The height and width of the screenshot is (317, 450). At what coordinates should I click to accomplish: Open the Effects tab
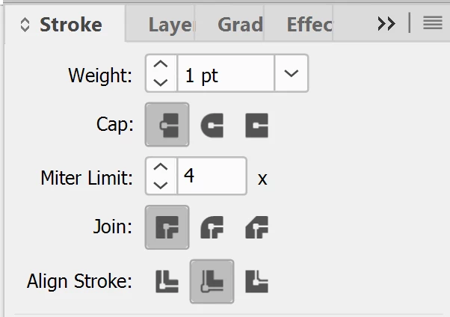[309, 25]
